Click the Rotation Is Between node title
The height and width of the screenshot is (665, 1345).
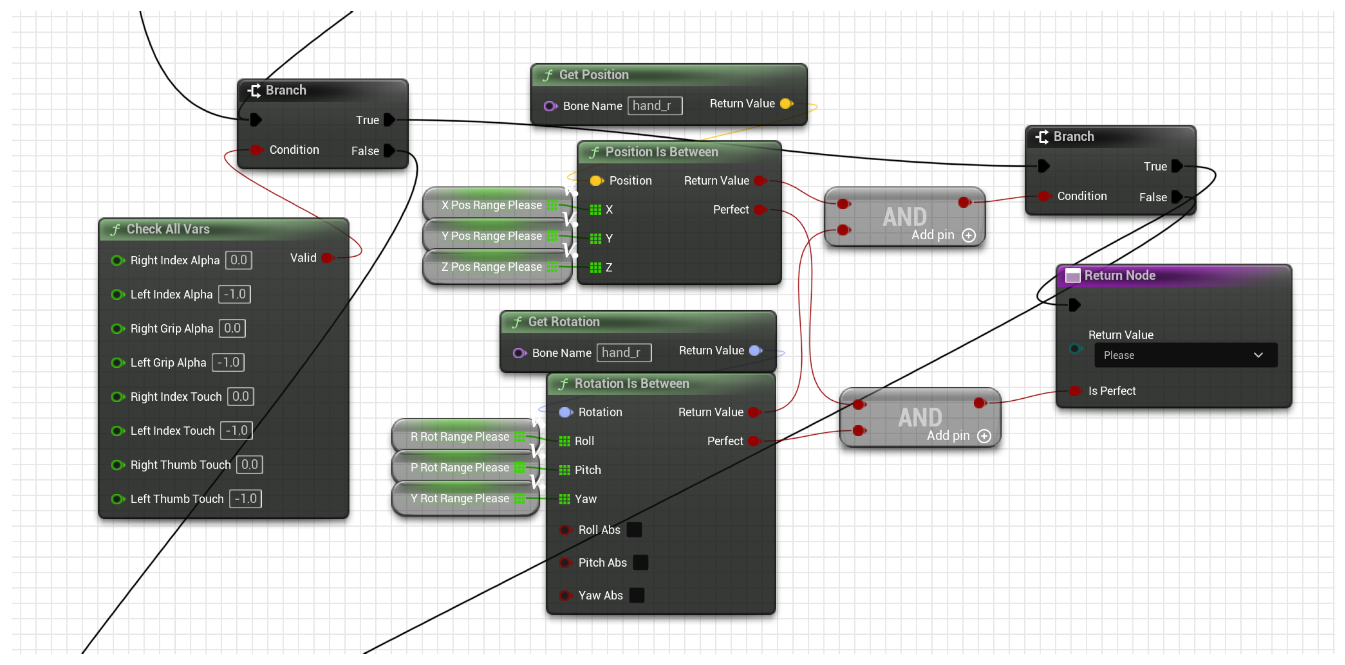pyautogui.click(x=631, y=384)
